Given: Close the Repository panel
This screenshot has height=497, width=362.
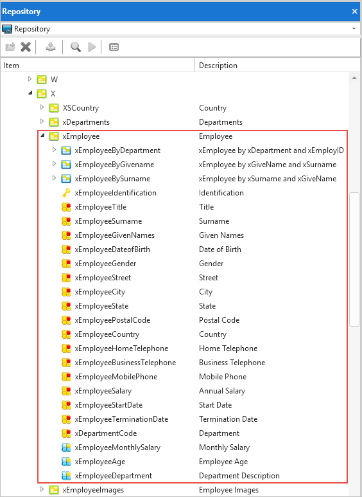Looking at the screenshot, I should tap(354, 12).
